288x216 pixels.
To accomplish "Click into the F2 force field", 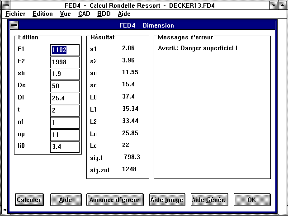I will coord(65,62).
